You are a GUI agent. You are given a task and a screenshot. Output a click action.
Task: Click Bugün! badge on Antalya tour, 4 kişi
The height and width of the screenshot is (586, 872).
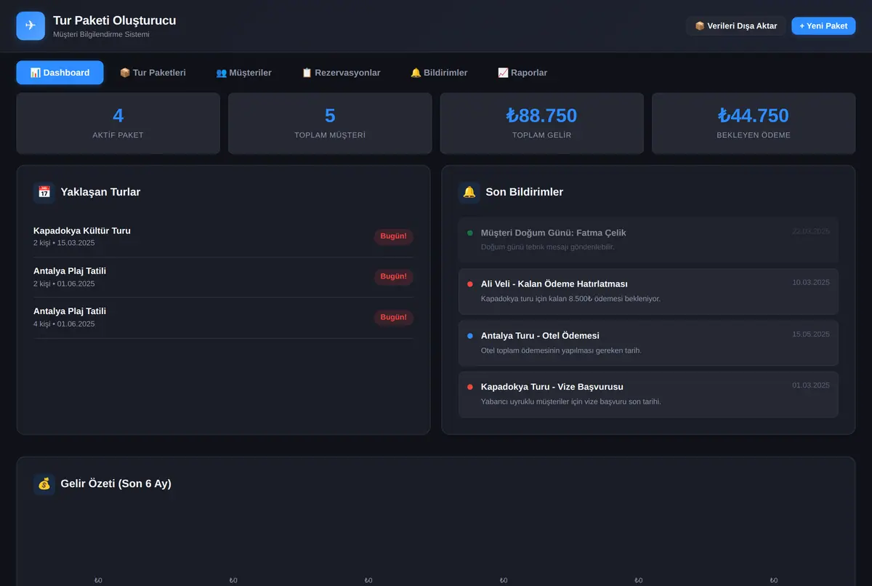click(394, 317)
